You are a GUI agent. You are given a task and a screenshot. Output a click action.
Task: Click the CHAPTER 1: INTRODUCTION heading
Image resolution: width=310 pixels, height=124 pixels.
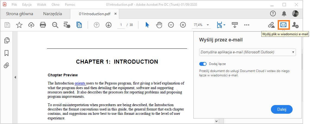pos(117,62)
